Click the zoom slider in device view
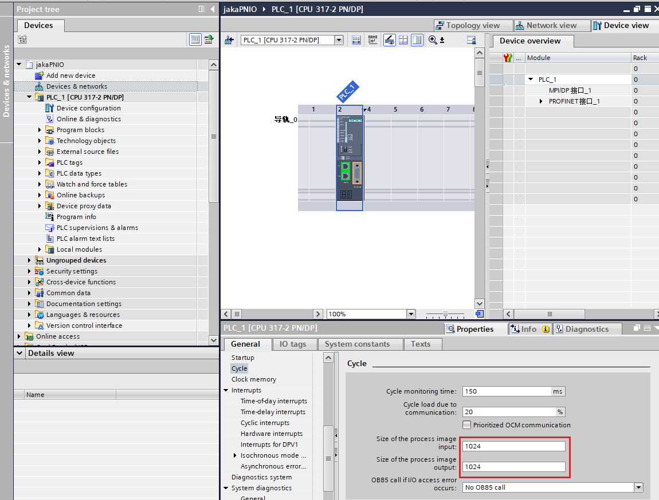 [445, 314]
